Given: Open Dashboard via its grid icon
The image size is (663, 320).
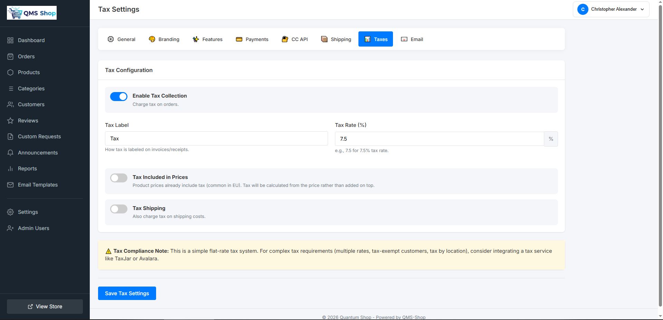Looking at the screenshot, I should 10,40.
